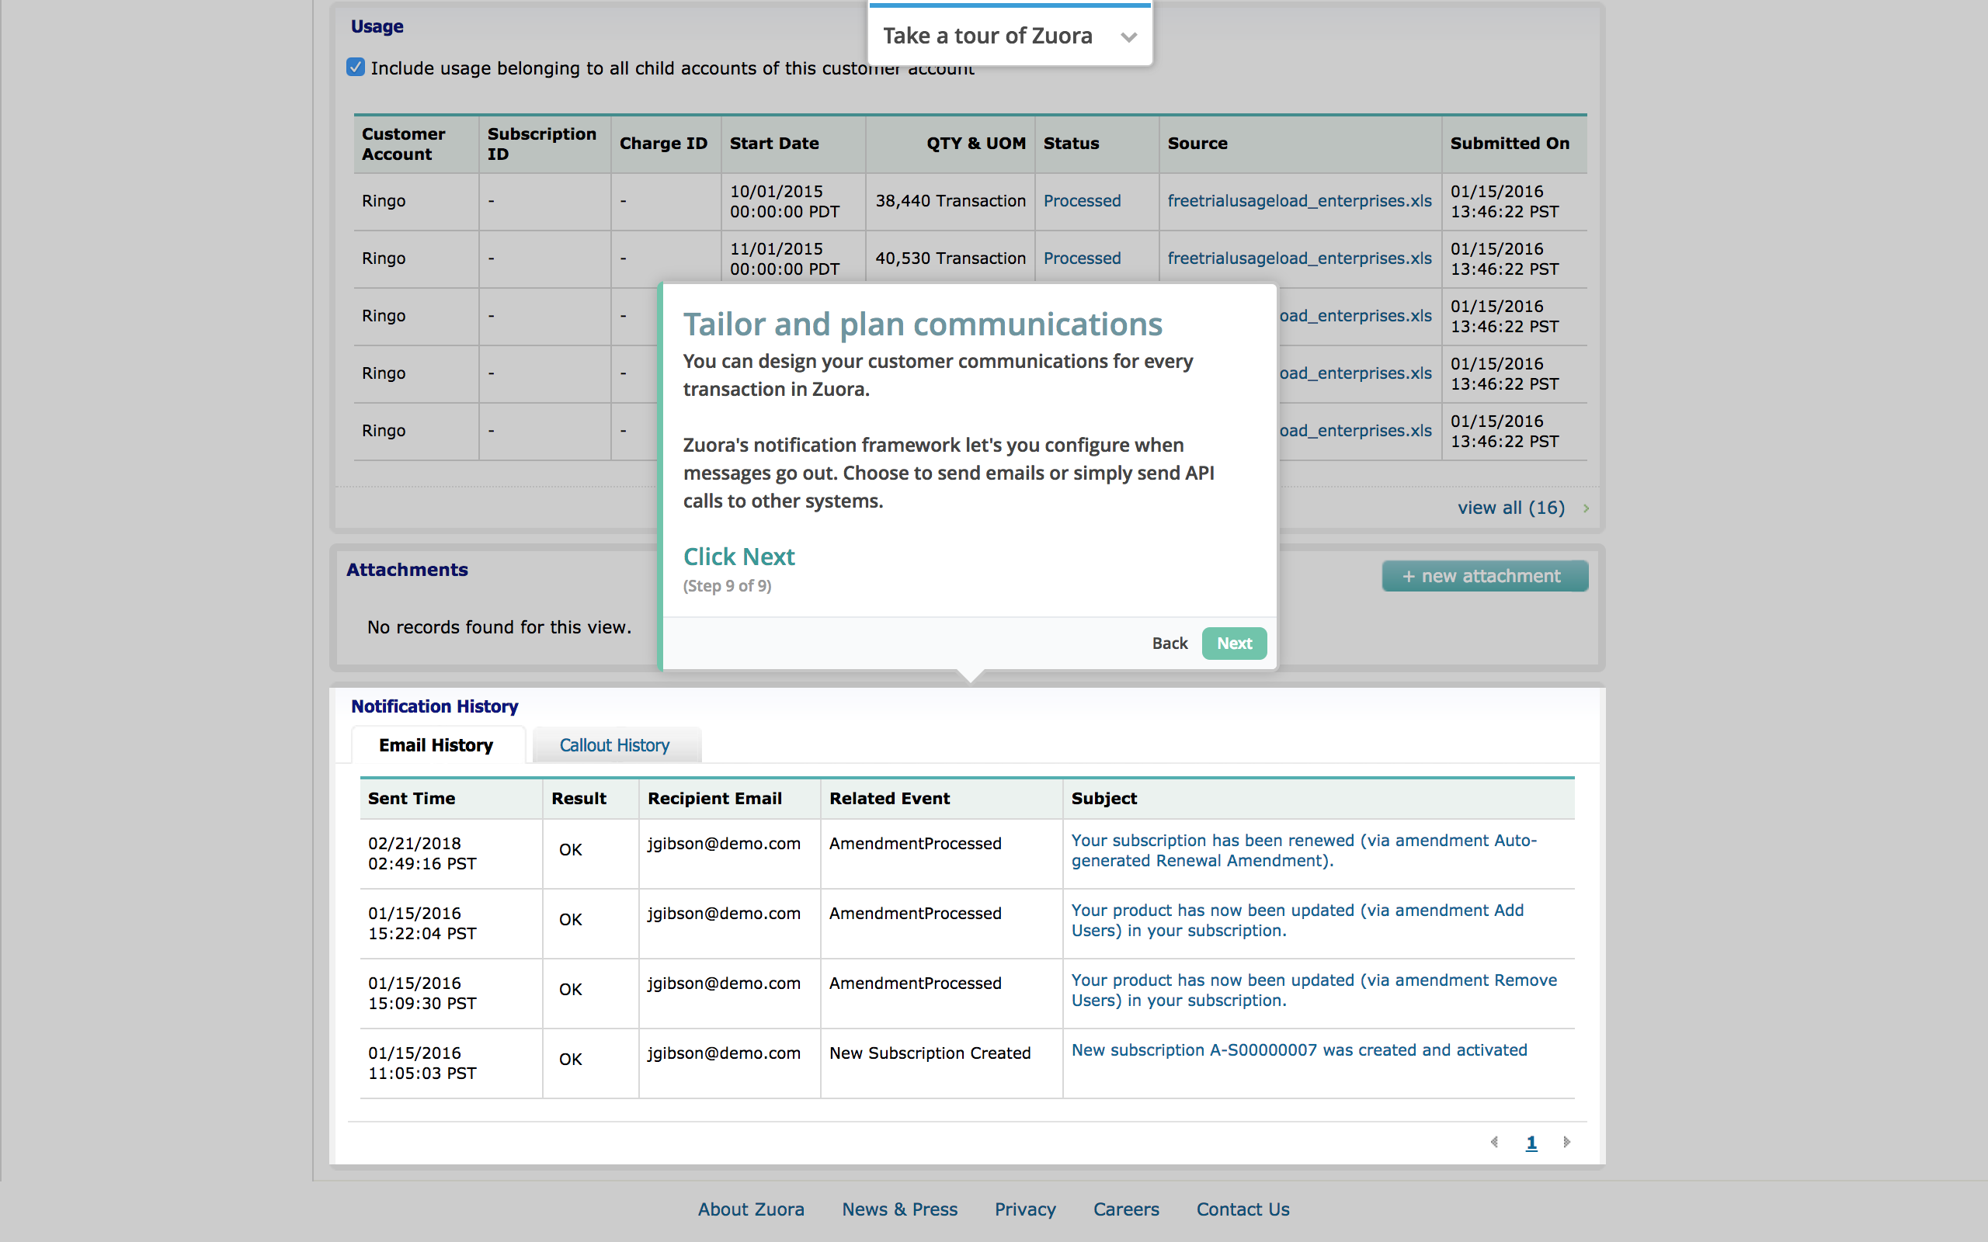This screenshot has height=1242, width=1988.
Task: Open About Zuora footer link
Action: [751, 1209]
